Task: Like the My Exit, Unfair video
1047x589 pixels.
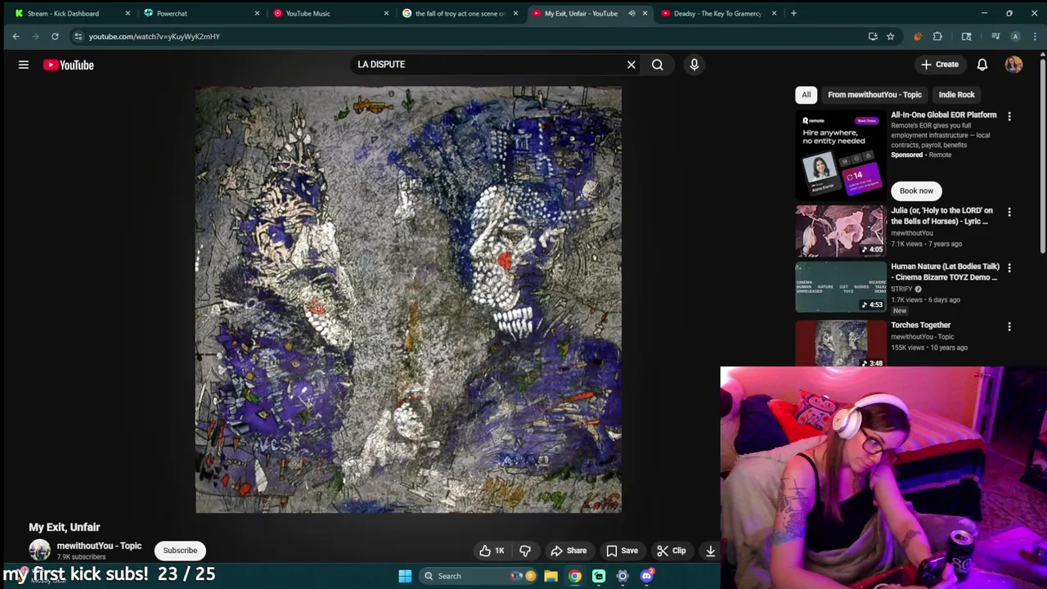Action: (492, 551)
